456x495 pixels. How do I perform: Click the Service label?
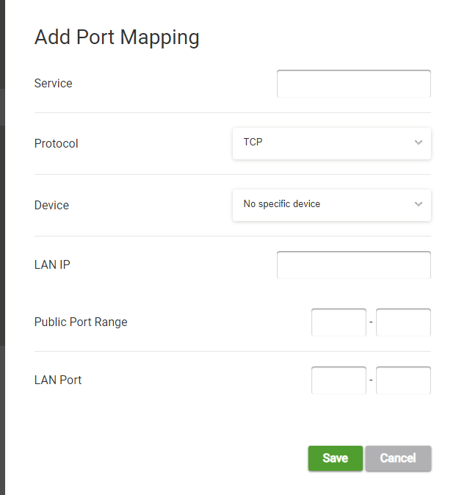pos(54,83)
